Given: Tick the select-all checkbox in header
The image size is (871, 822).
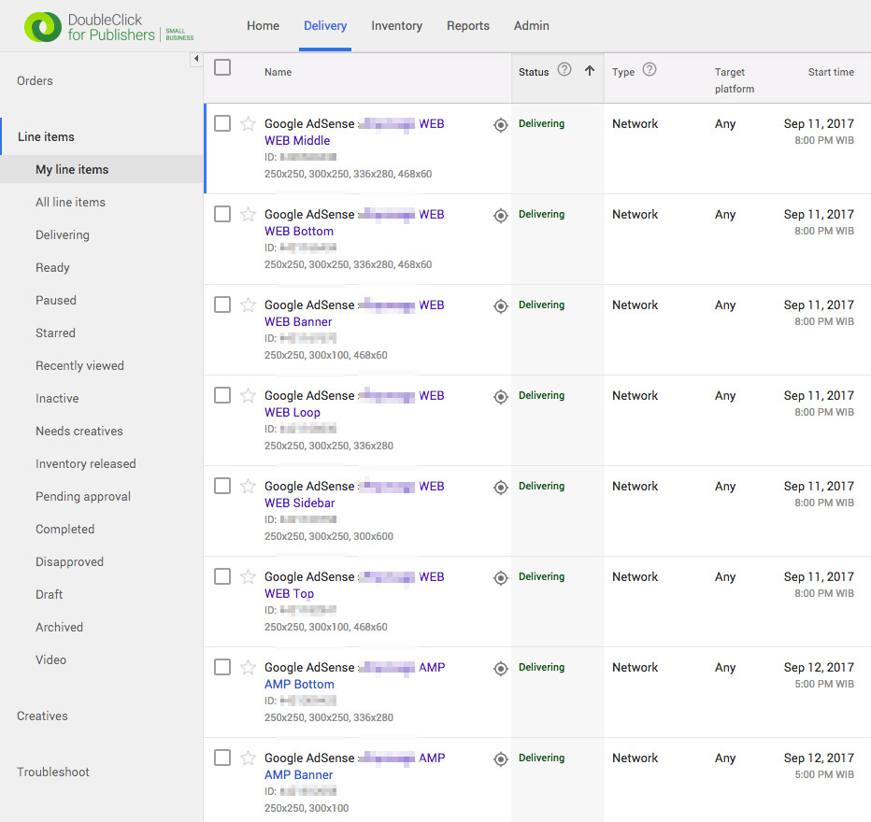Looking at the screenshot, I should click(222, 67).
